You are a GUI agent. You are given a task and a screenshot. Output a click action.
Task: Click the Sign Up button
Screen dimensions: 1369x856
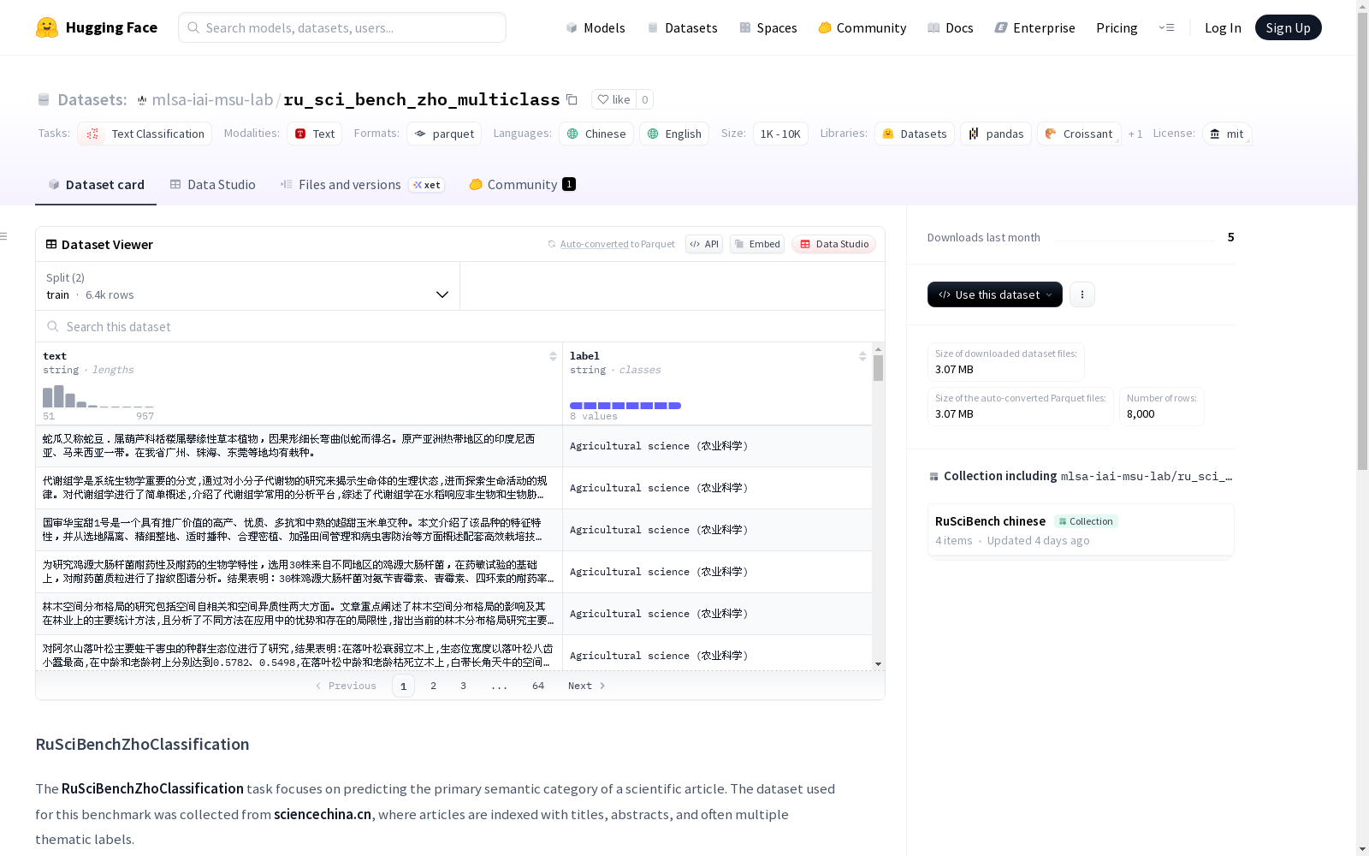click(x=1288, y=27)
